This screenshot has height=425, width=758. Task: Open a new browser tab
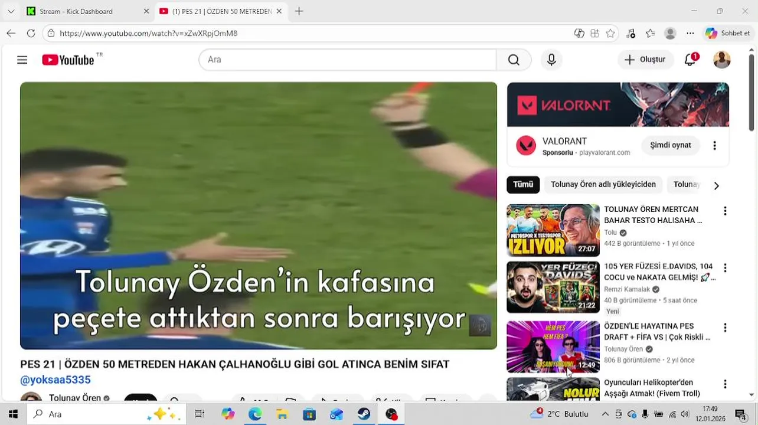click(x=299, y=11)
